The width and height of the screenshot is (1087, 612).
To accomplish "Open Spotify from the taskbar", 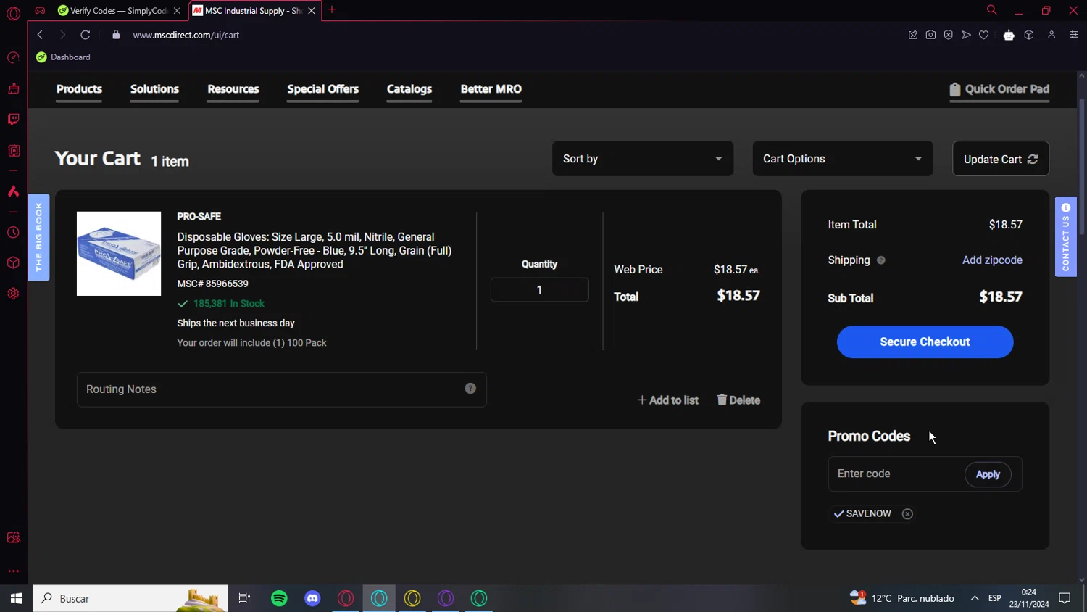I will (279, 598).
